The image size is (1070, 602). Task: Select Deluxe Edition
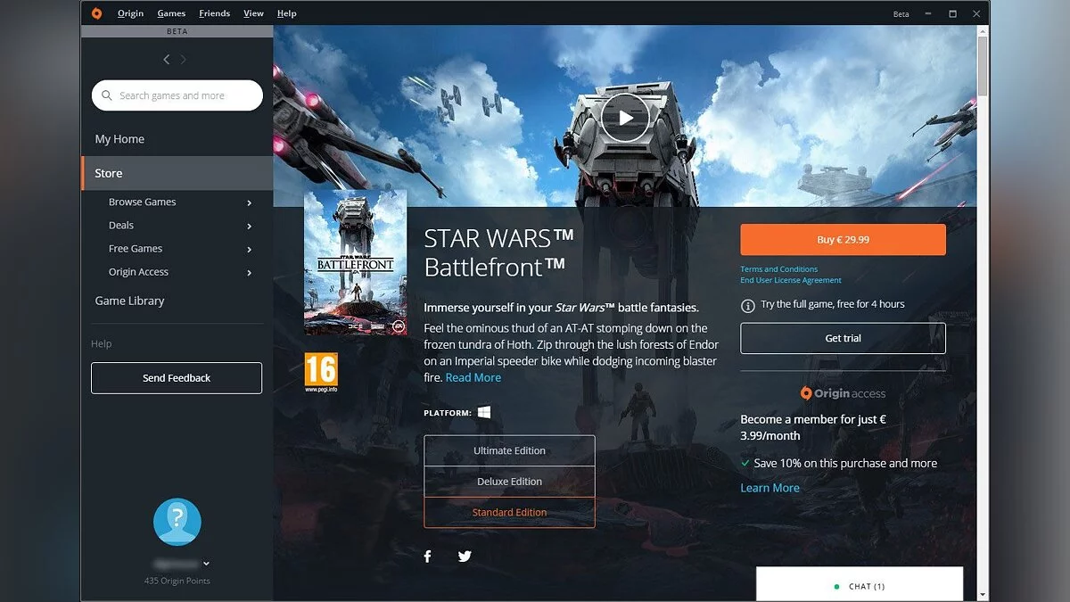click(x=509, y=482)
